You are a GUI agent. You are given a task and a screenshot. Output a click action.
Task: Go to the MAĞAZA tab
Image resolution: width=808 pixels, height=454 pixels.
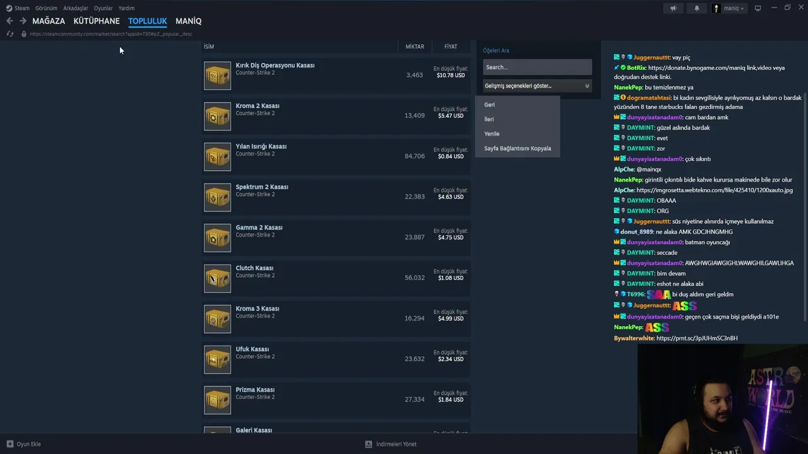[49, 21]
